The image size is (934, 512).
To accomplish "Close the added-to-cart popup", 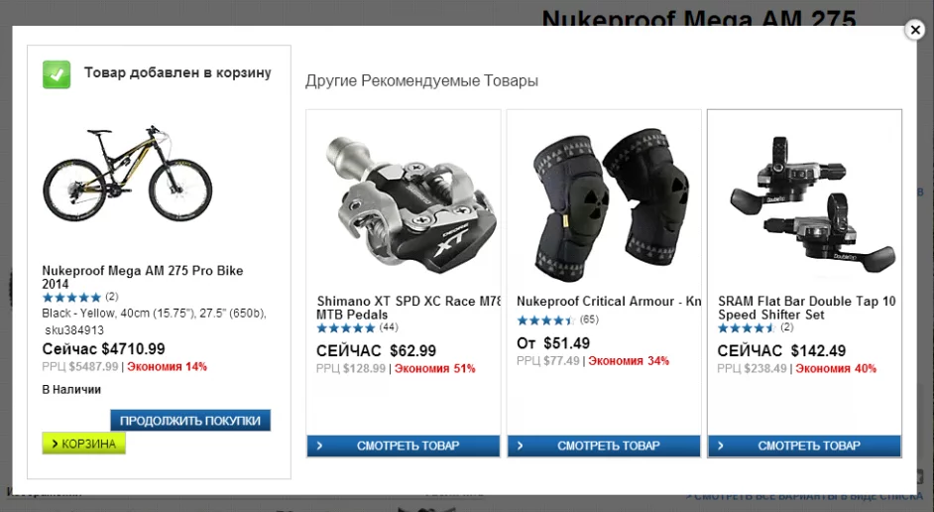I will tap(915, 29).
